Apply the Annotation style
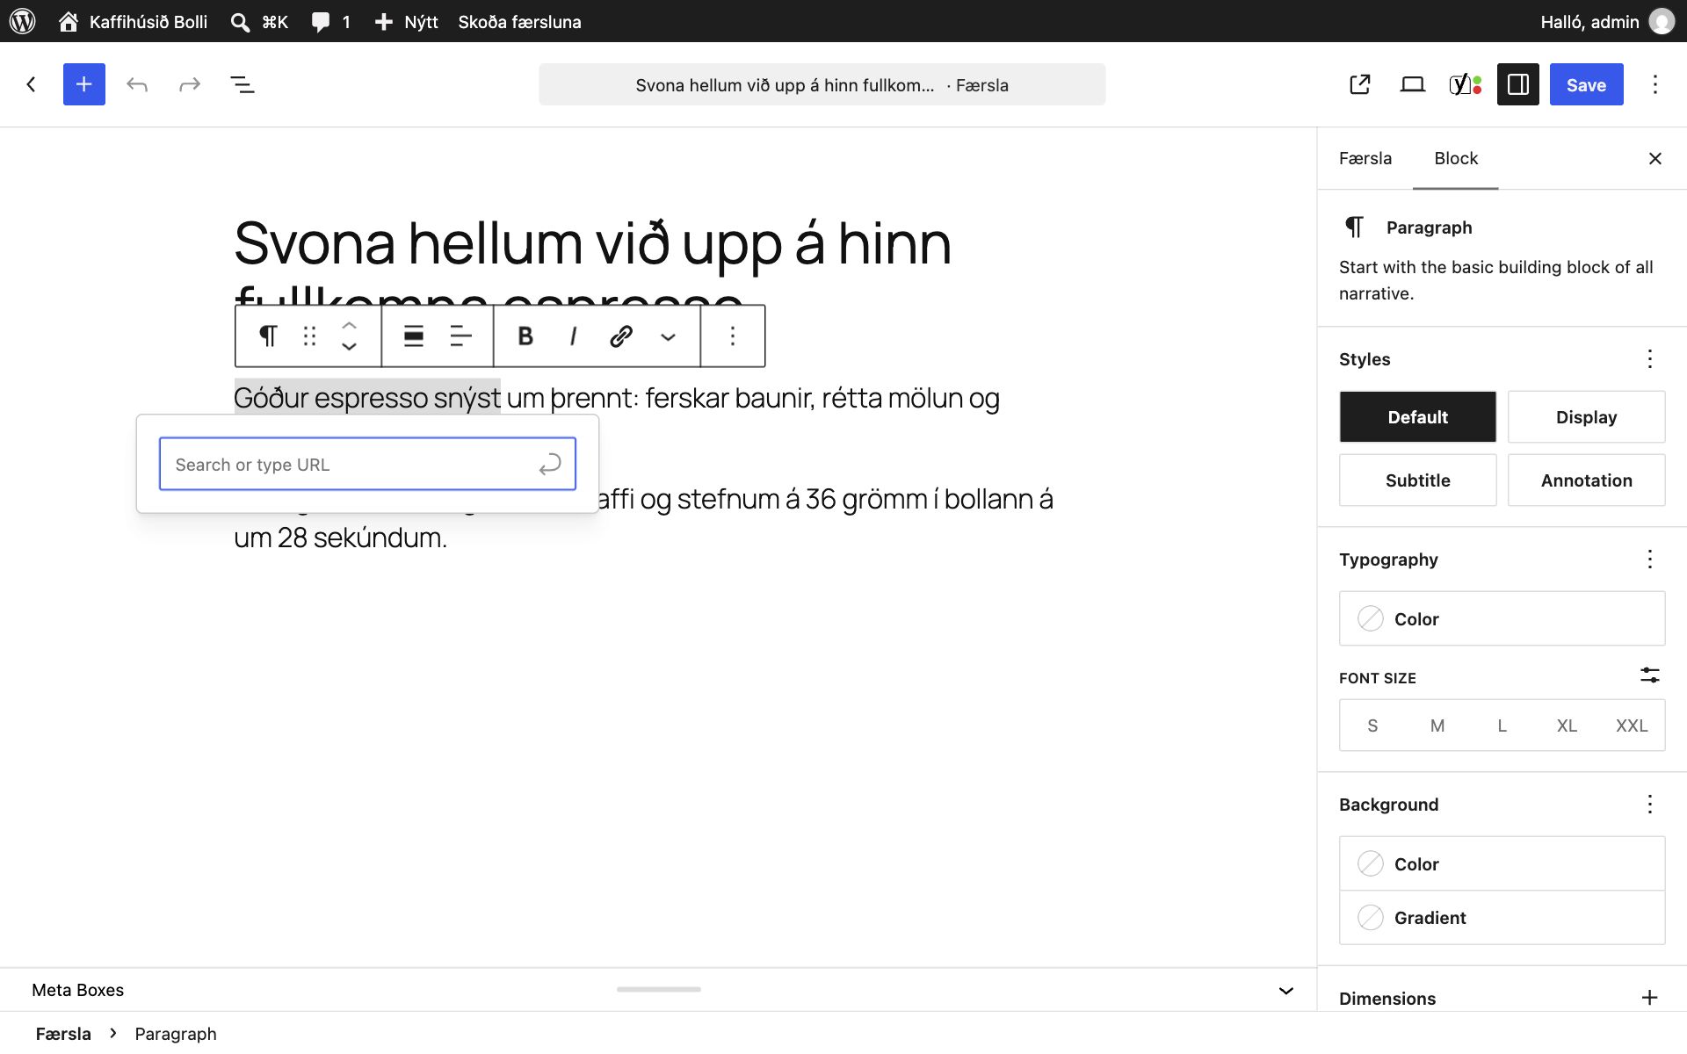This screenshot has width=1687, height=1054. pos(1586,480)
